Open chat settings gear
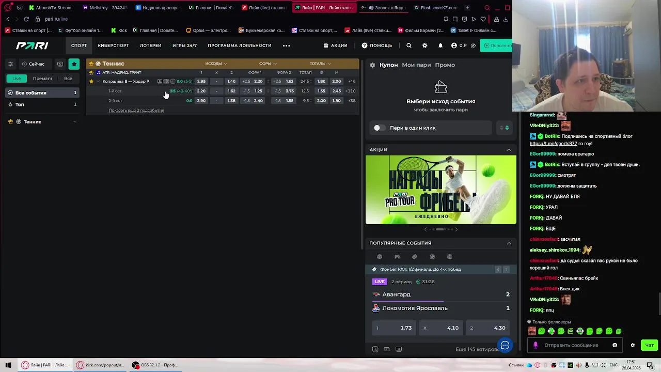The image size is (661, 372). (x=633, y=345)
